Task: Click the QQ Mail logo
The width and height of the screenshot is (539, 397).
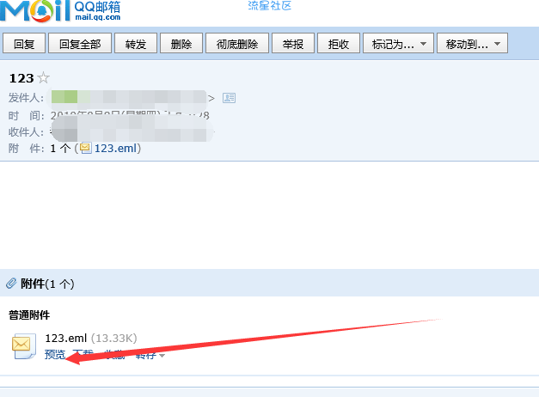Action: pos(60,10)
